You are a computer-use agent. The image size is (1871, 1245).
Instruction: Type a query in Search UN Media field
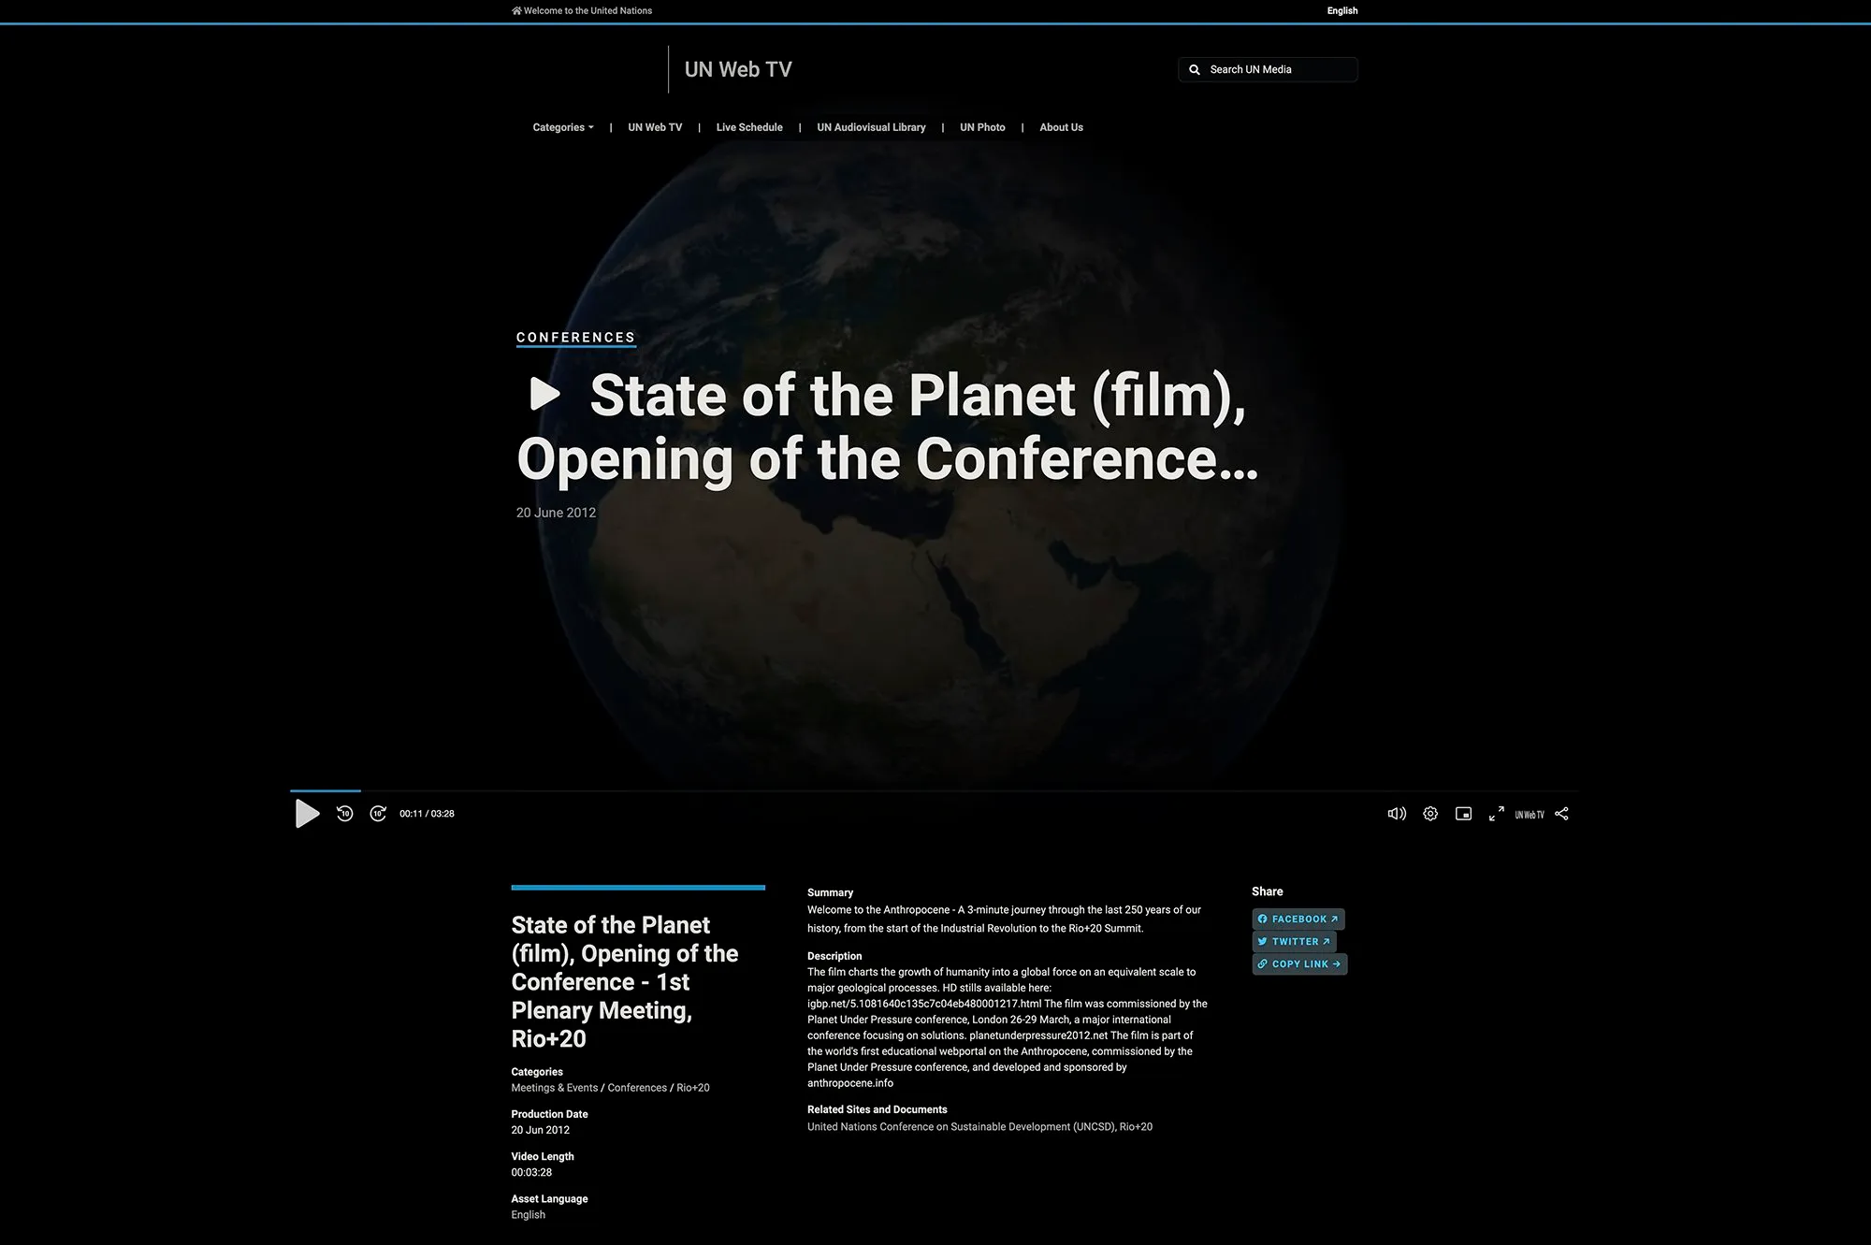1272,69
